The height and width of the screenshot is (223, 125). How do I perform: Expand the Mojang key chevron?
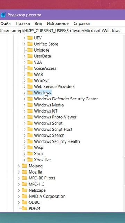(x=19, y=166)
